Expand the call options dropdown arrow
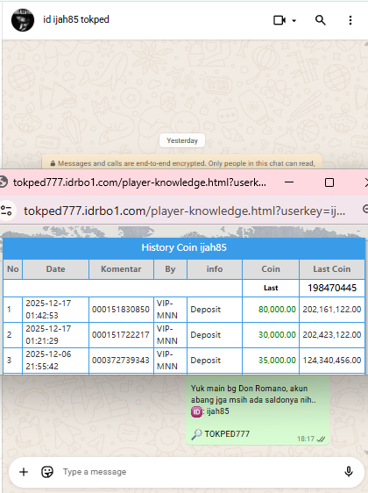The width and height of the screenshot is (368, 493). click(x=294, y=21)
